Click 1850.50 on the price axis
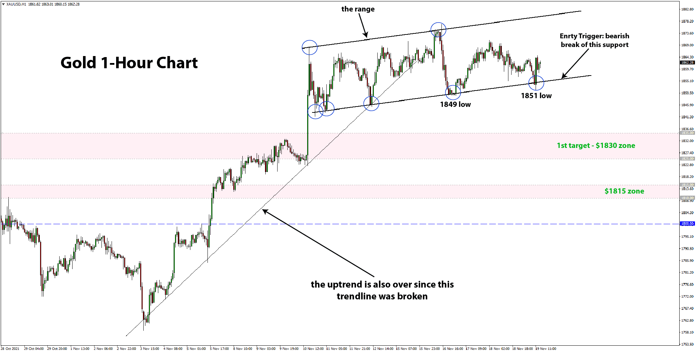This screenshot has height=353, width=696. pyautogui.click(x=687, y=93)
